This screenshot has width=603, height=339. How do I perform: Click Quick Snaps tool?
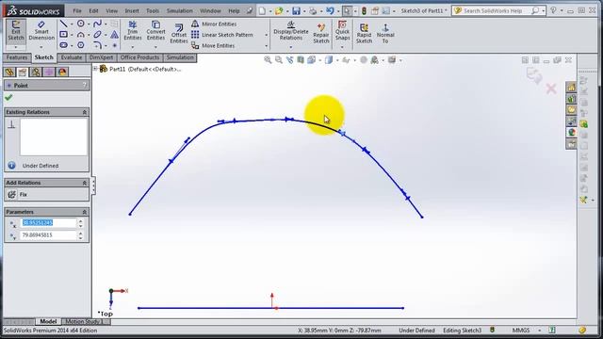coord(342,31)
